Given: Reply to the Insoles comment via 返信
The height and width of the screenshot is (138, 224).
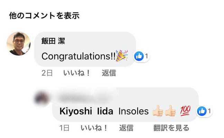Looking at the screenshot, I should point(126,128).
